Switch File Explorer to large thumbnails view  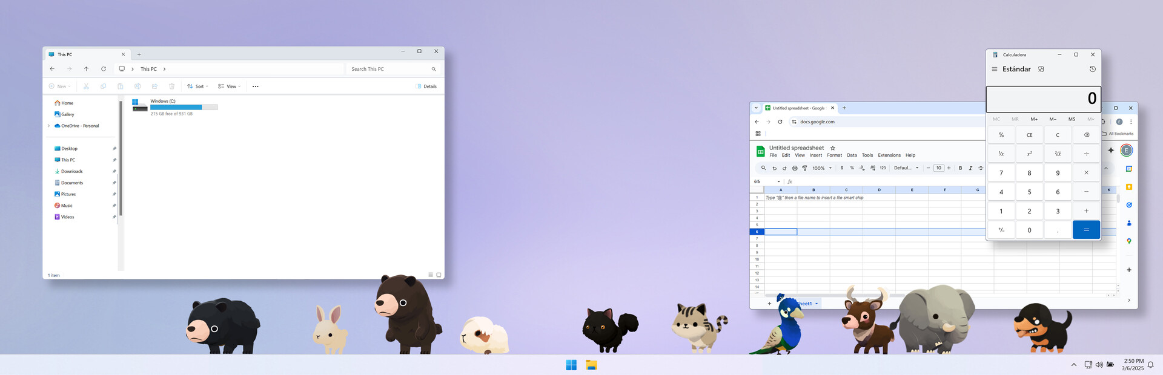pyautogui.click(x=439, y=275)
